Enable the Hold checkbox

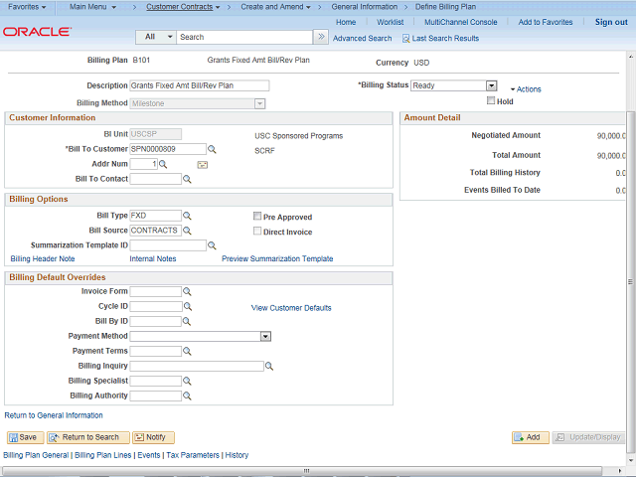pyautogui.click(x=491, y=100)
